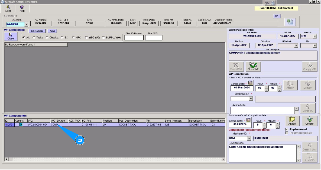Image resolution: width=321 pixels, height=170 pixels.
Task: Uncheck Comply checkbox for row 44273
Action: pyautogui.click(x=21, y=125)
